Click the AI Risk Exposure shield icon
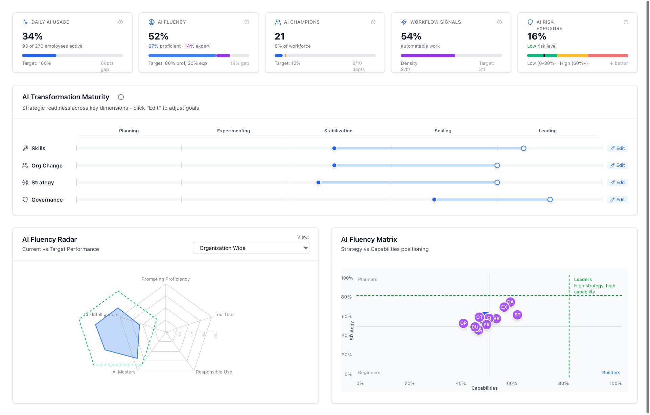650x415 pixels. pos(530,22)
